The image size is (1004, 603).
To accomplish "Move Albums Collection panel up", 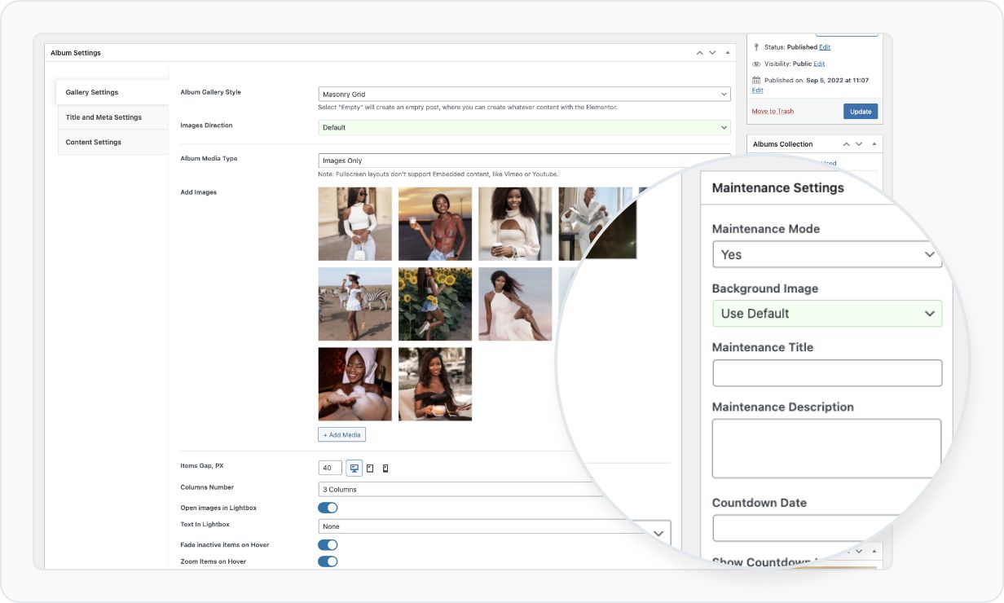I will [846, 144].
